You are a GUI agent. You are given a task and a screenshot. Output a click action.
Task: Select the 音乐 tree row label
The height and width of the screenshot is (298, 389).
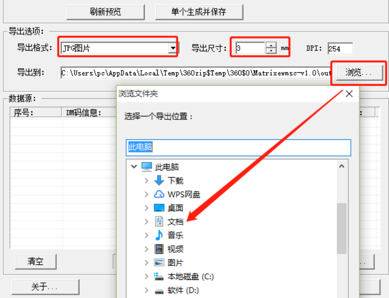coord(175,235)
